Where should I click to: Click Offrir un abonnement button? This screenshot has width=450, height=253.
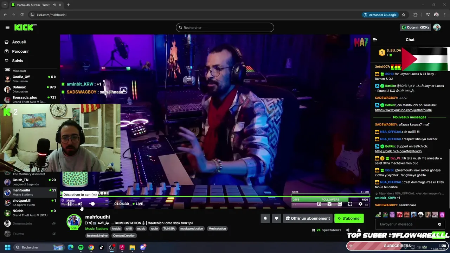(x=308, y=218)
